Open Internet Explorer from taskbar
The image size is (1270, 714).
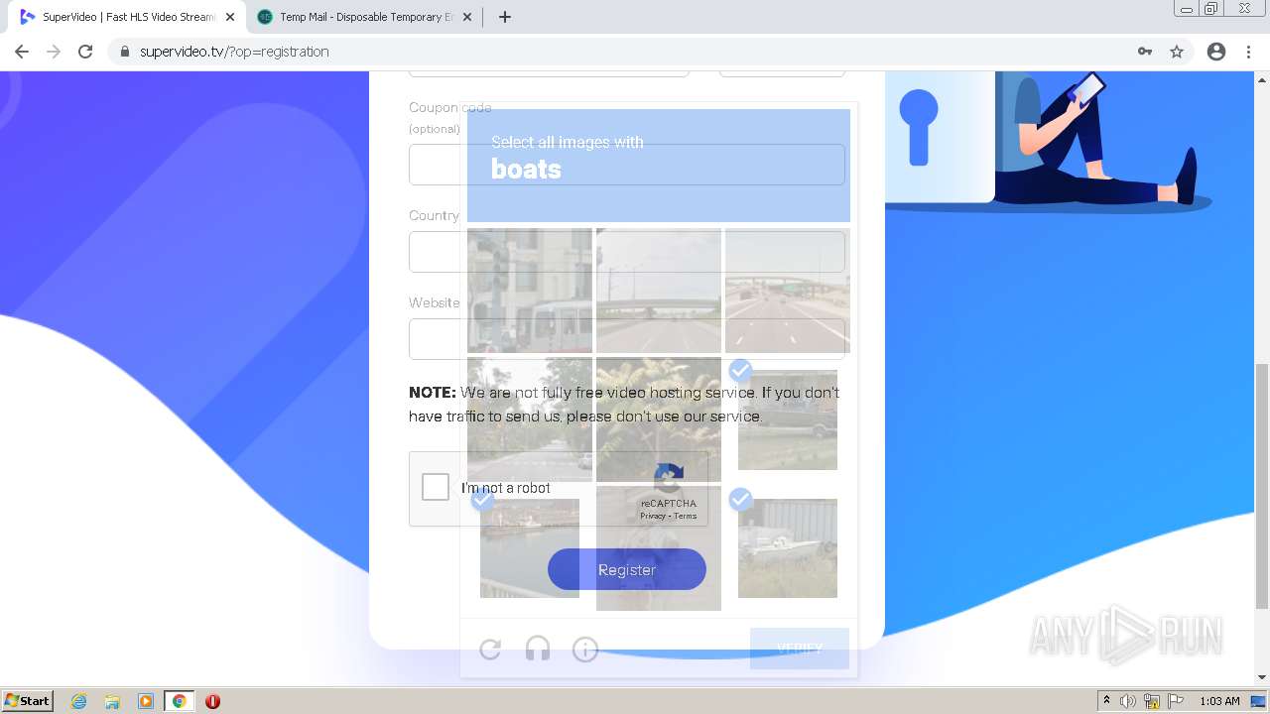[x=79, y=701]
